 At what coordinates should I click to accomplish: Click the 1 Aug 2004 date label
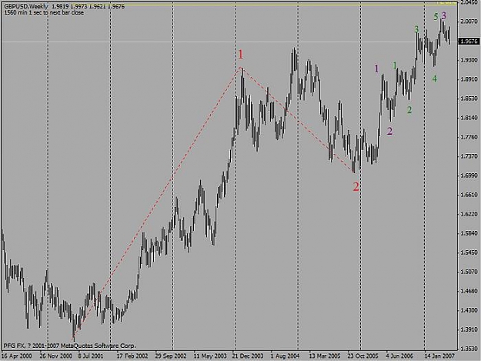(285, 356)
